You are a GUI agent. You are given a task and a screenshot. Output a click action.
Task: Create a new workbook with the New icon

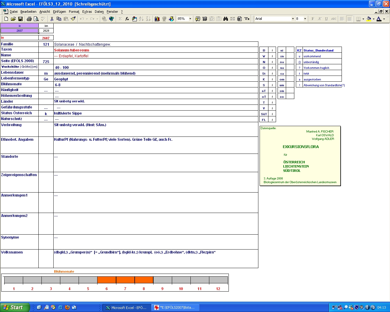6,19
